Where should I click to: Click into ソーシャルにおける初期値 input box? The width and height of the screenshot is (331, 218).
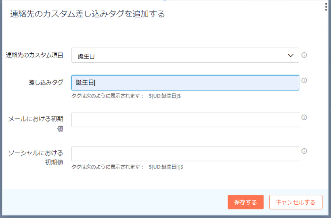pyautogui.click(x=185, y=154)
